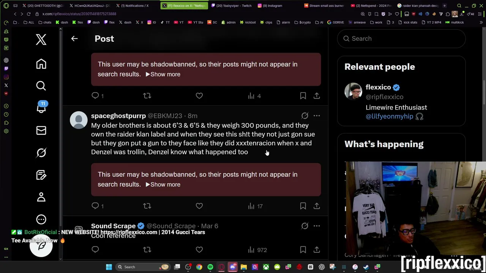The height and width of the screenshot is (273, 486).
Task: Like Sound Scrape's reply
Action: coord(199,249)
